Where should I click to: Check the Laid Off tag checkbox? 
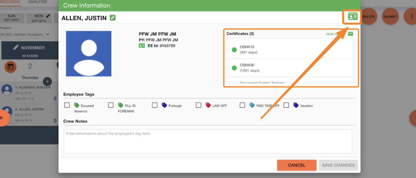[199, 105]
